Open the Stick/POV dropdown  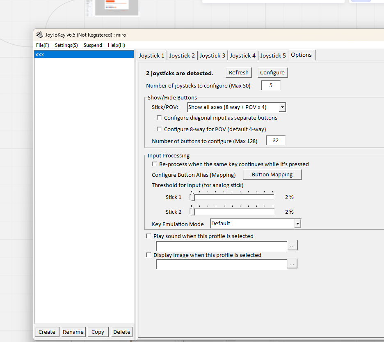[237, 107]
